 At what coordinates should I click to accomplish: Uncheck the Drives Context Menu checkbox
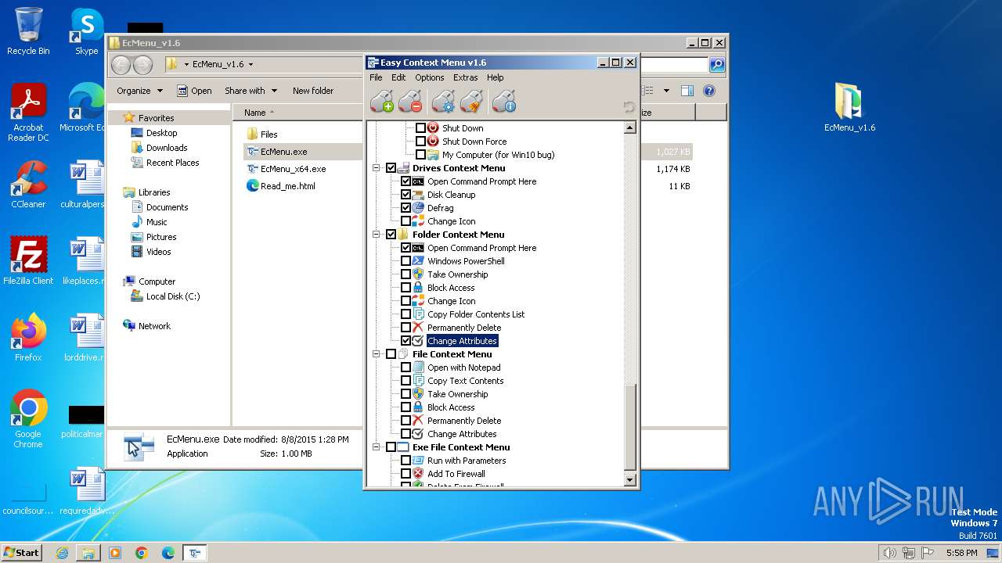[391, 168]
